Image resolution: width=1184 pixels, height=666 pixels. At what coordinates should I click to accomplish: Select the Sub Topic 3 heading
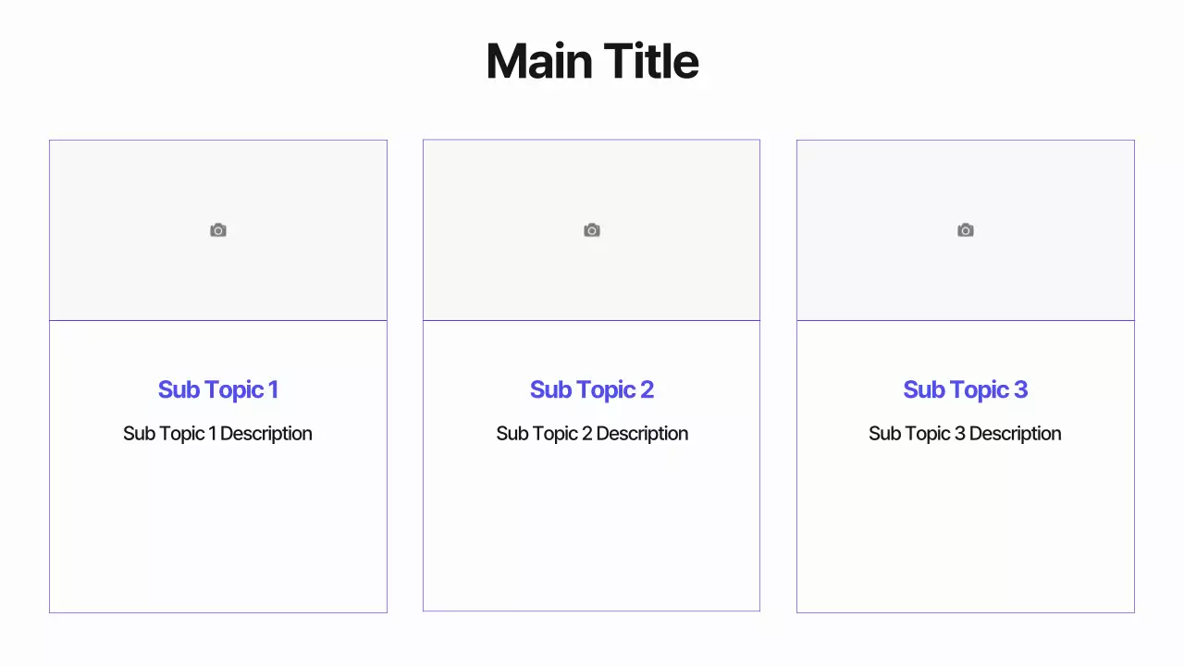[x=966, y=389]
